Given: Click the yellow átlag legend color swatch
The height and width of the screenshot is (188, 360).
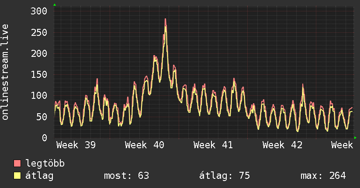Looking at the screenshot, I should click(x=17, y=175).
